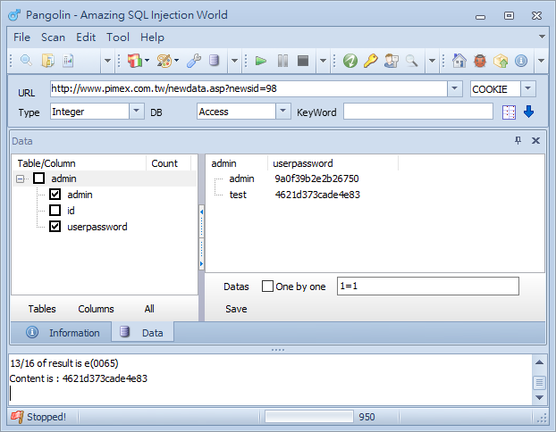Image resolution: width=556 pixels, height=432 pixels.
Task: Open the URL history dropdown
Action: click(x=455, y=88)
